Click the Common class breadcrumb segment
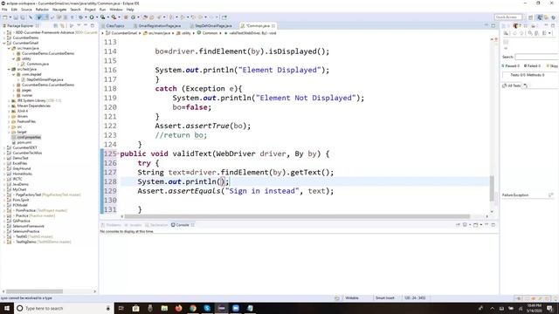This screenshot has height=314, width=559. (x=207, y=33)
